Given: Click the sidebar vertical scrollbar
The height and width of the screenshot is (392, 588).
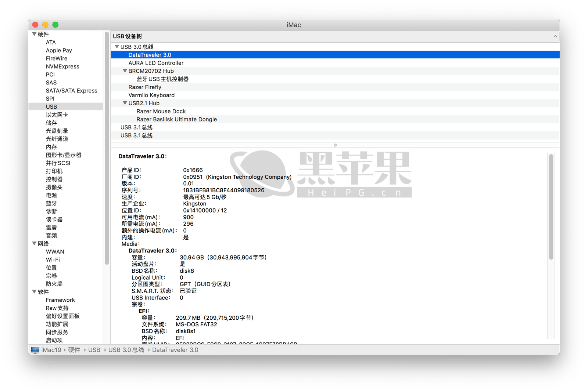Looking at the screenshot, I should click(x=107, y=148).
